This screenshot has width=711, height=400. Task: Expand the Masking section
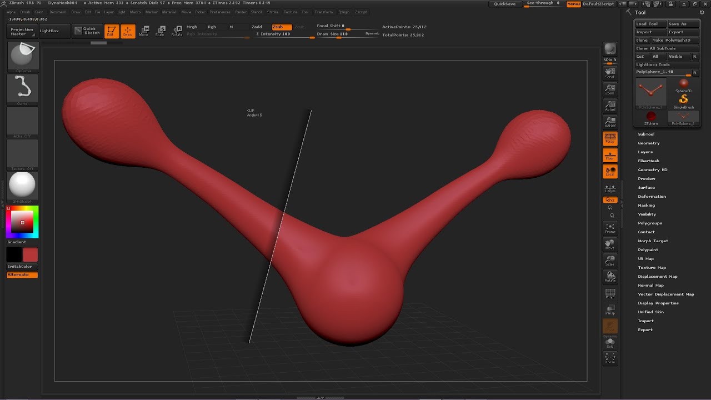pyautogui.click(x=647, y=205)
